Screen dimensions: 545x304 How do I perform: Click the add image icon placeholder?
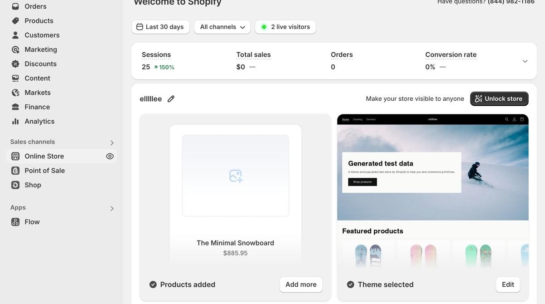click(x=236, y=176)
